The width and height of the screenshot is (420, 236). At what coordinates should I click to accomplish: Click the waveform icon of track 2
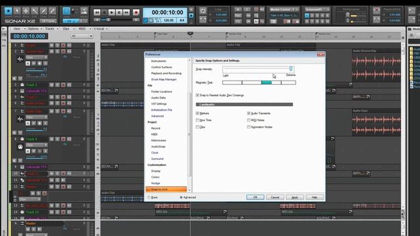coord(20,59)
